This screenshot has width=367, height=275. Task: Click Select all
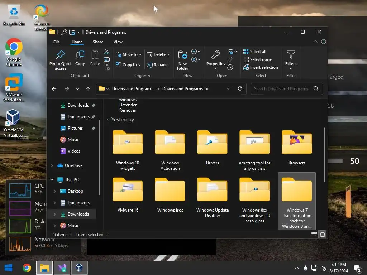pyautogui.click(x=255, y=52)
